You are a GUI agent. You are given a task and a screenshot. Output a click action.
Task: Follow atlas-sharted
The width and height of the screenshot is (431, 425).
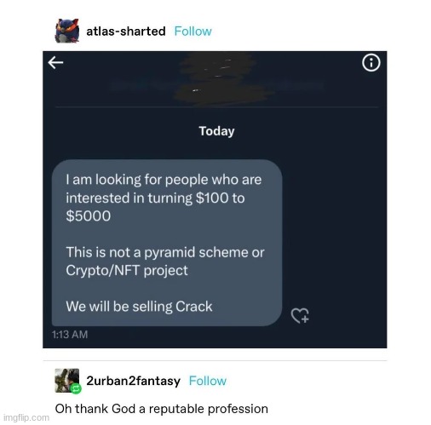[x=193, y=31]
